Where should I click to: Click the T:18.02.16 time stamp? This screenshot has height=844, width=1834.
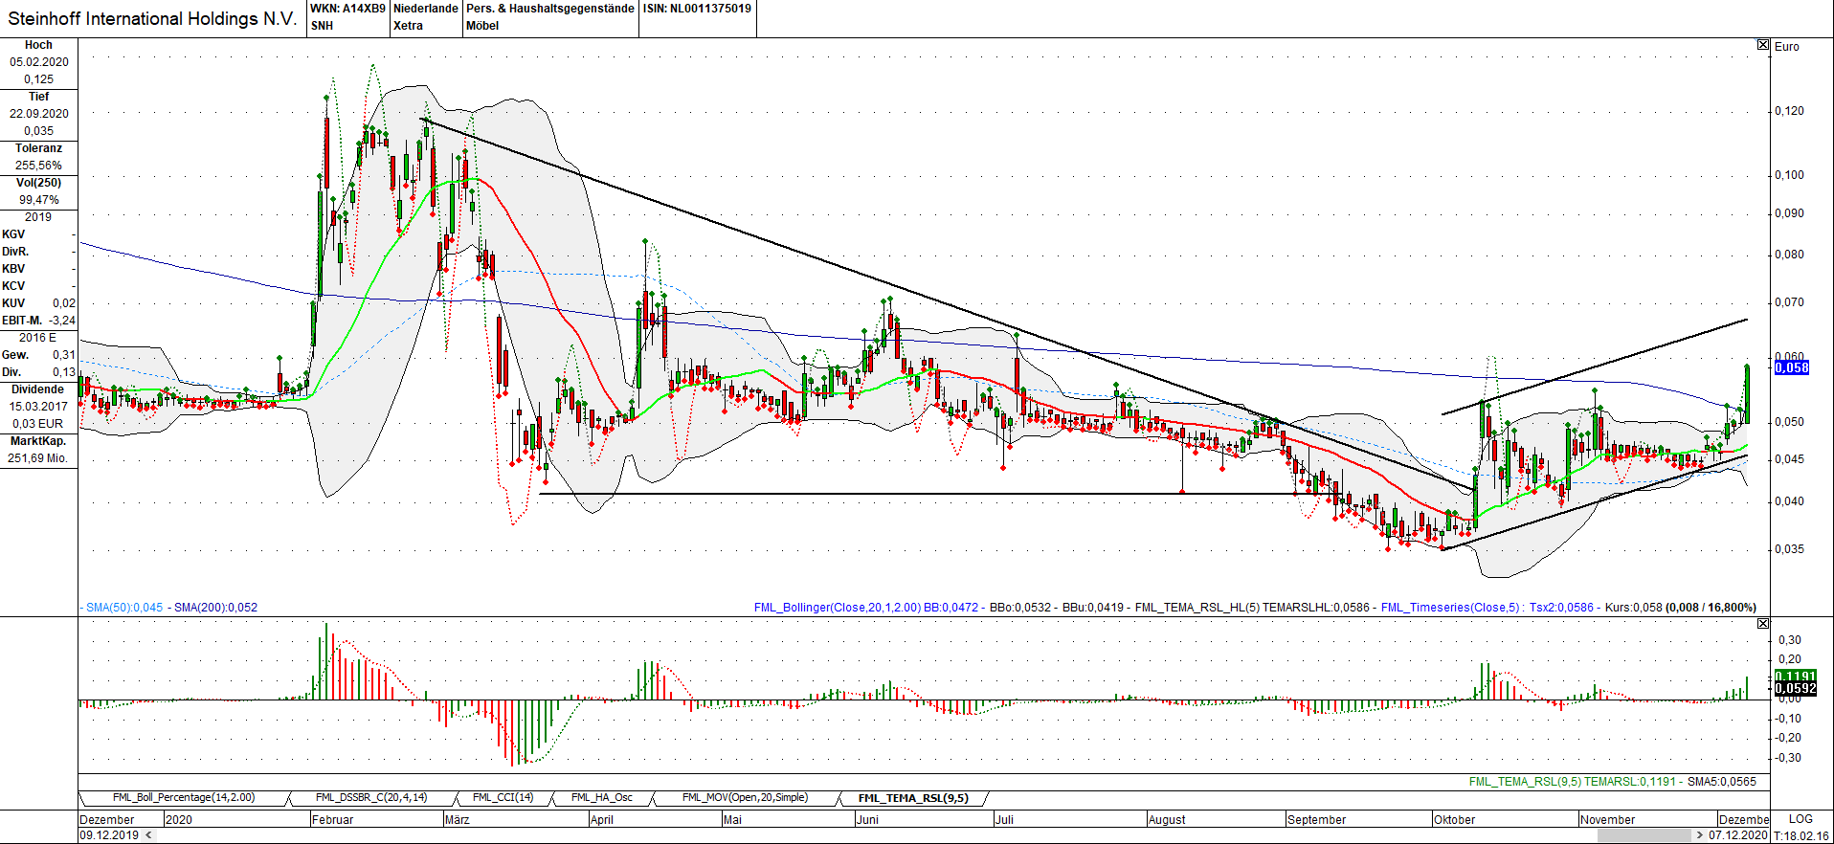1801,835
